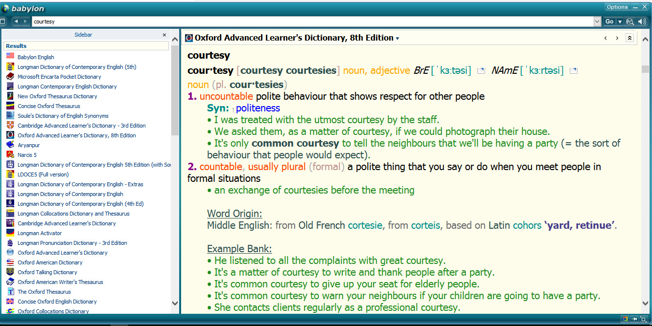
Task: Click the web search globe icon
Action: click(630, 22)
